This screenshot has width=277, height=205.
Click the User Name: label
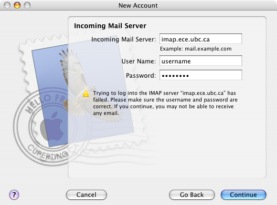pyautogui.click(x=138, y=61)
